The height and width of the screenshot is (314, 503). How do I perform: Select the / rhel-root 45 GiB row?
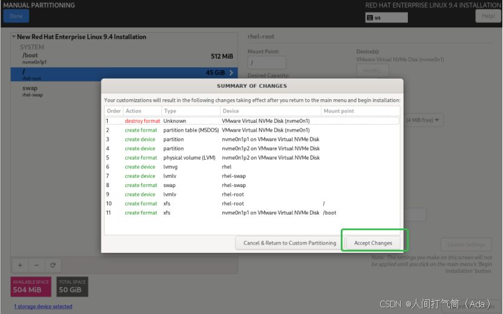(124, 74)
